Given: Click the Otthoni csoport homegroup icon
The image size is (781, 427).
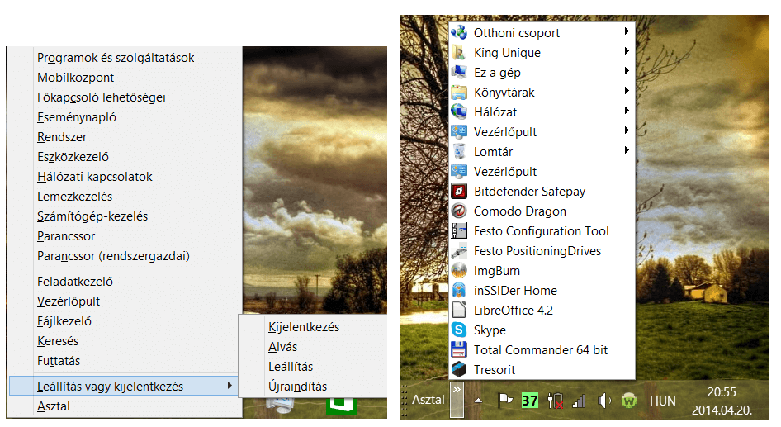Looking at the screenshot, I should [459, 33].
